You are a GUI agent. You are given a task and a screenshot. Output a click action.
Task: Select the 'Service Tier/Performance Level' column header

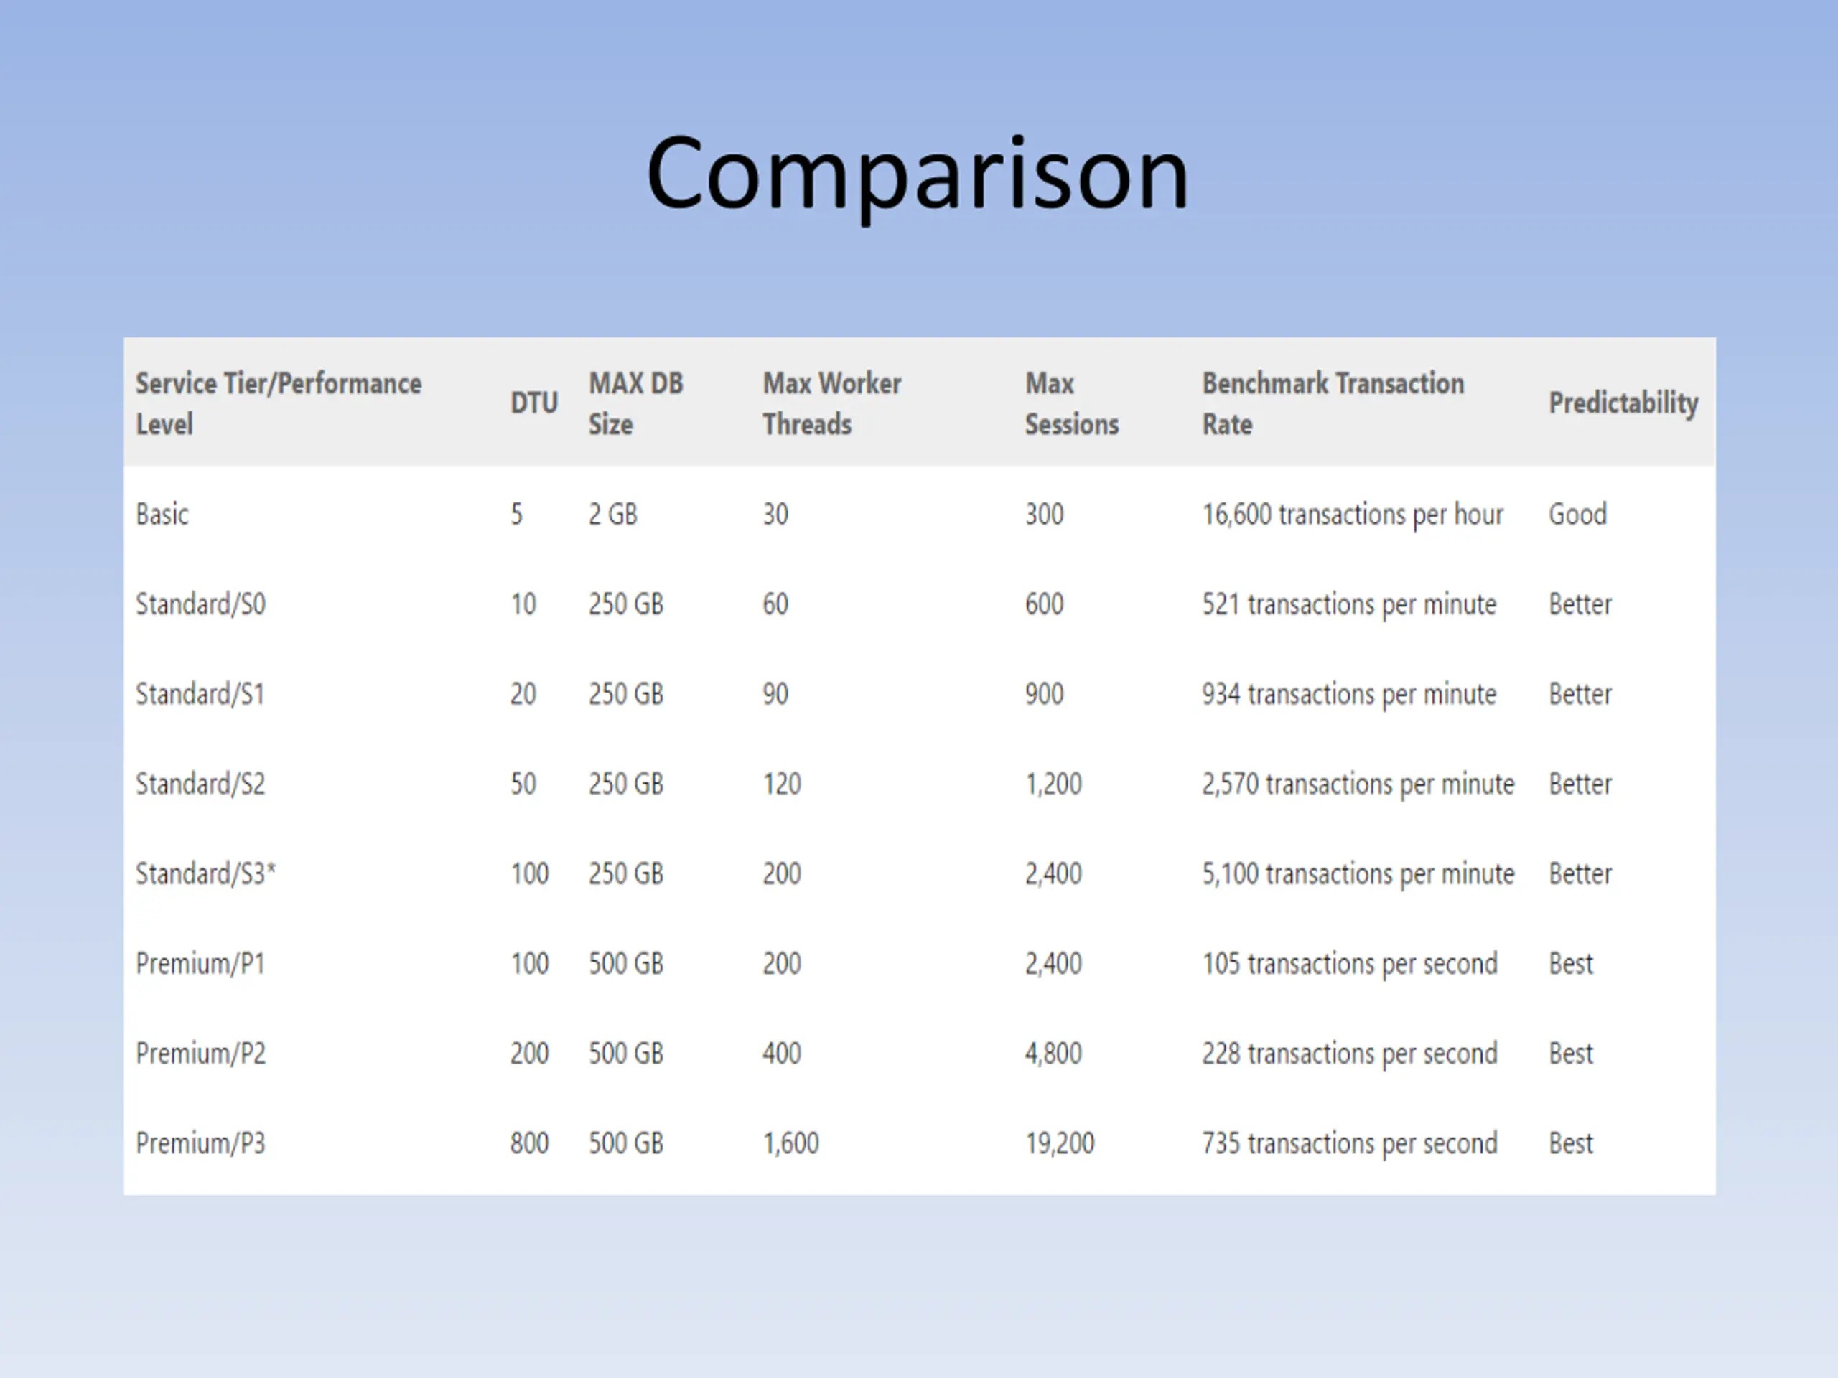click(x=279, y=403)
